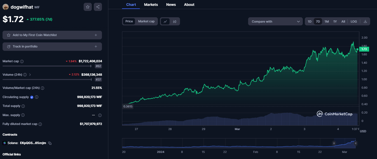377x159 pixels.
Task: Click the Official links heading
Action: [x=12, y=154]
